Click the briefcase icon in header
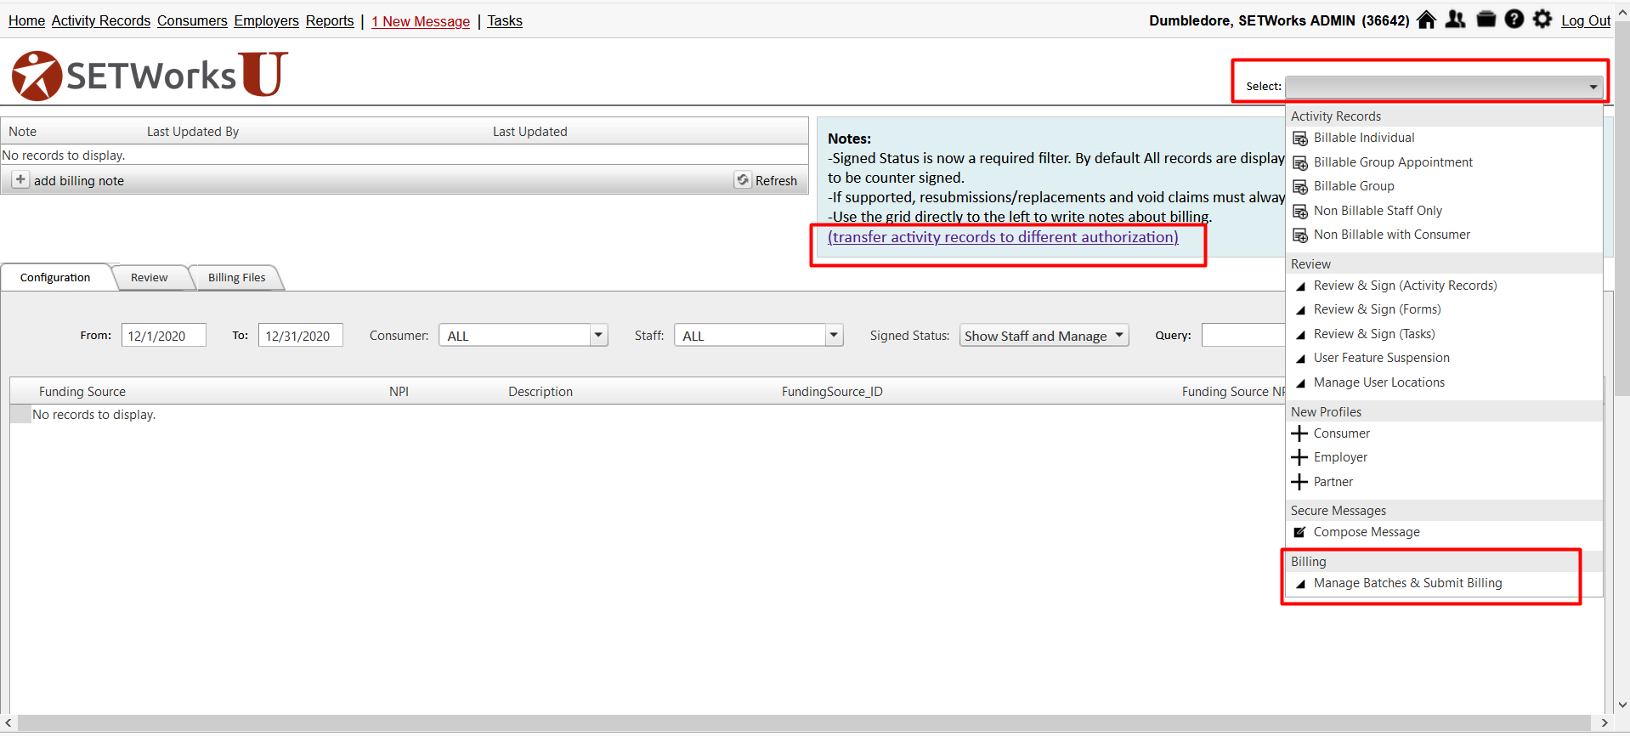The height and width of the screenshot is (736, 1630). pos(1486,20)
